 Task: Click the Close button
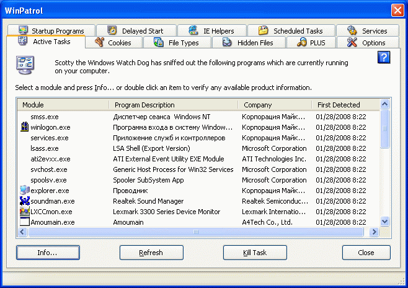tap(366, 253)
